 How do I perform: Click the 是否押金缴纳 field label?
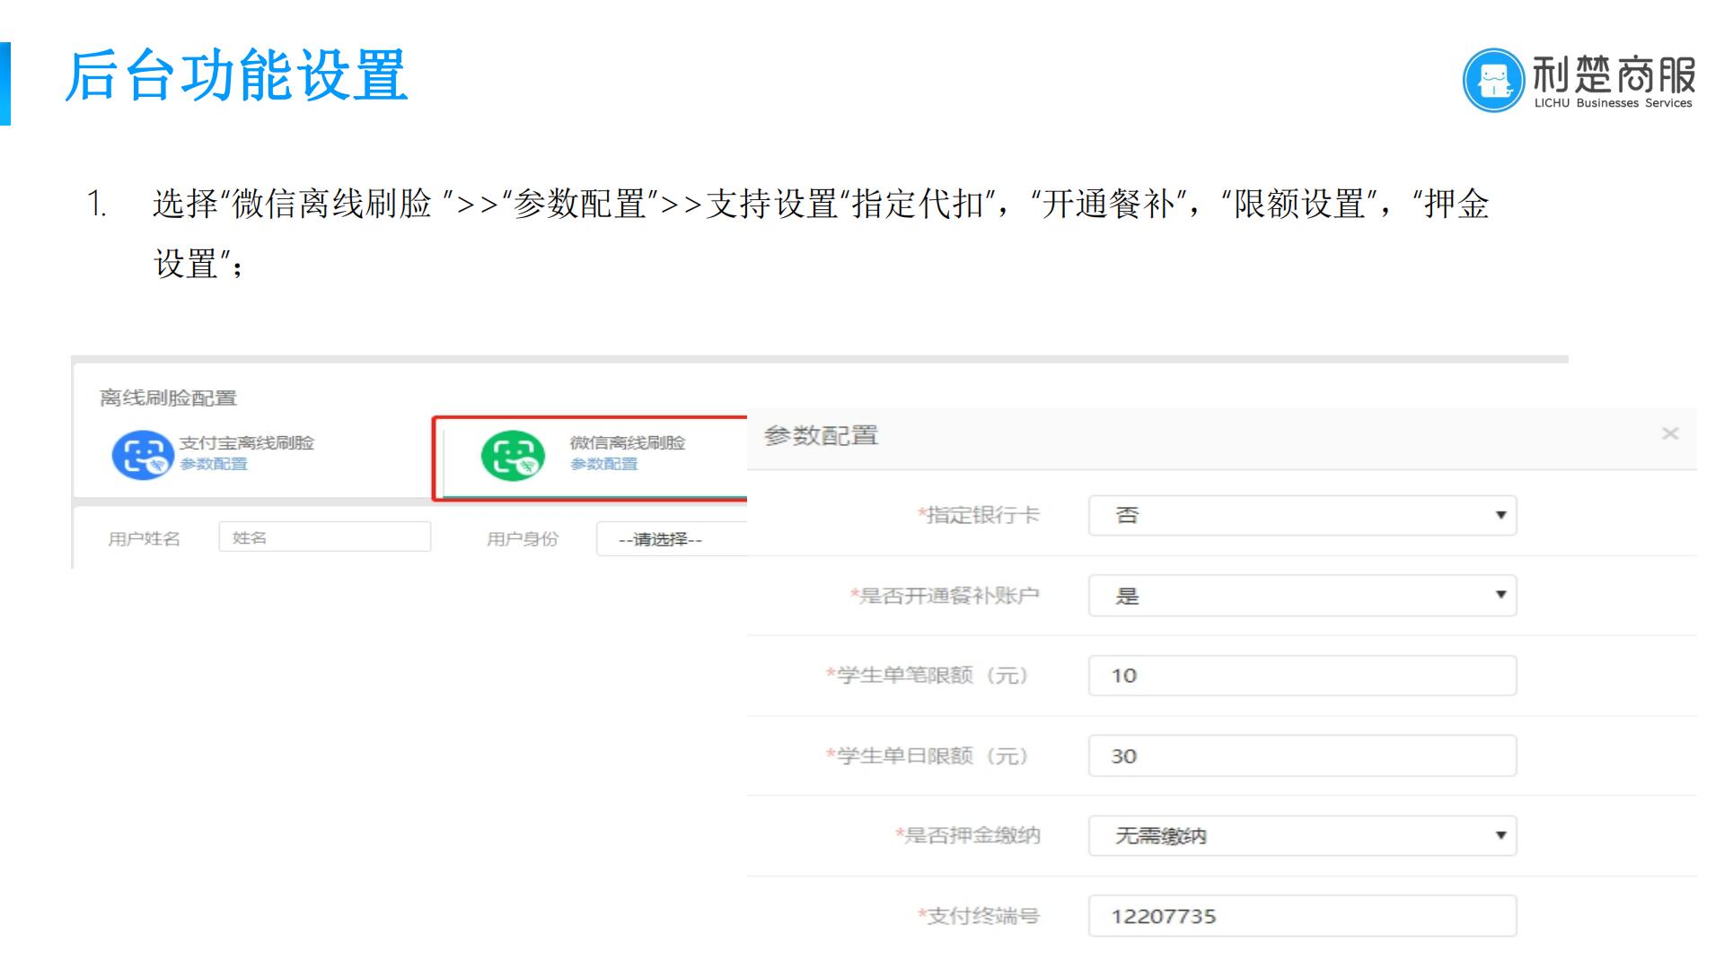(x=967, y=835)
